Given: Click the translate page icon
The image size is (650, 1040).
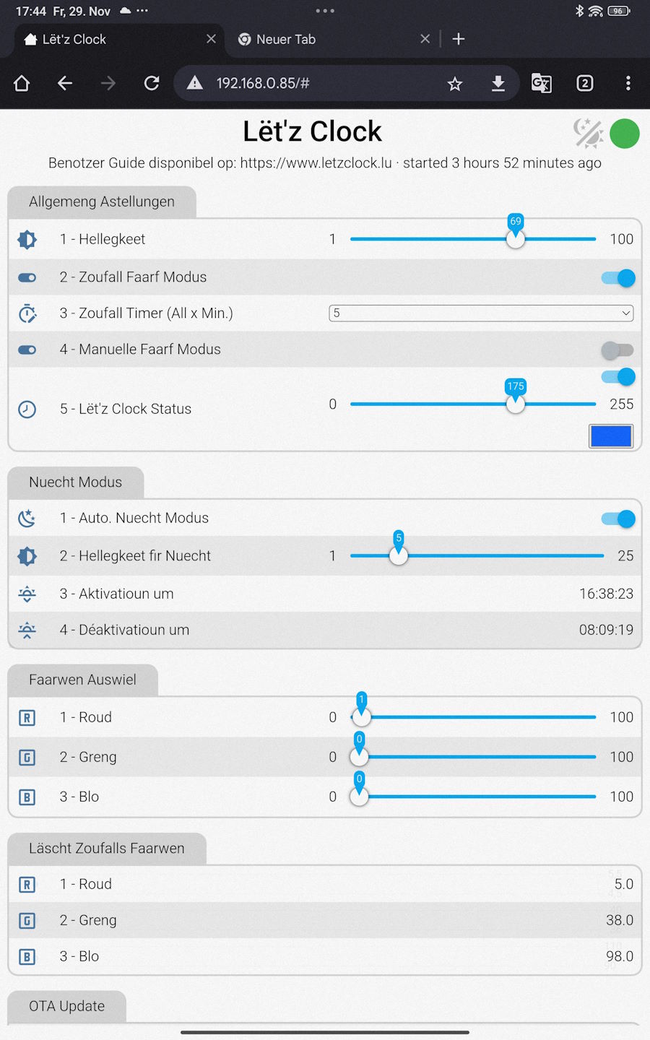Looking at the screenshot, I should 542,84.
